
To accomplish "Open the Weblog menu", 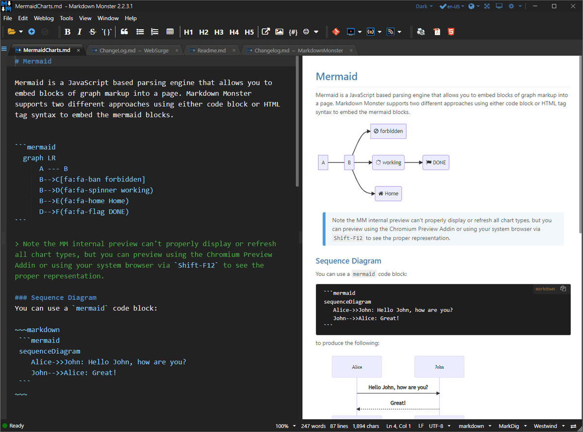I will (x=44, y=18).
